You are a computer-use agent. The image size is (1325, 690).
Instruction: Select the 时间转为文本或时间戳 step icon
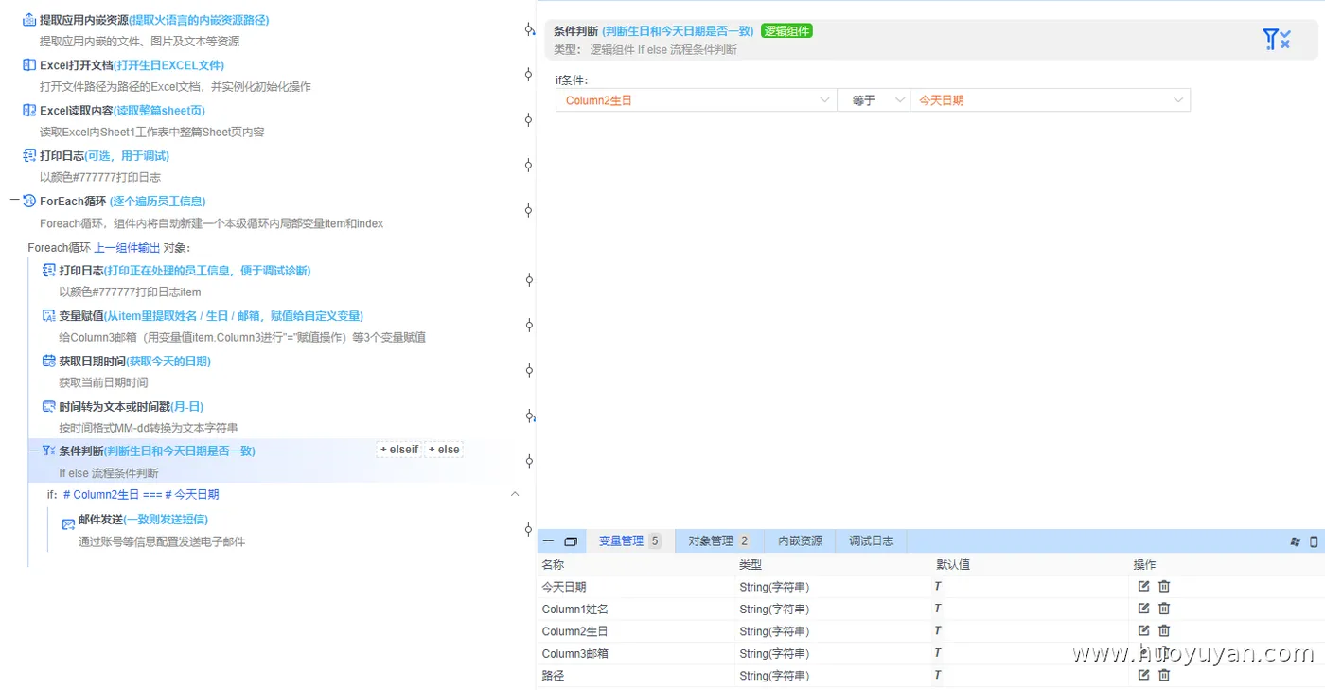pyautogui.click(x=49, y=407)
